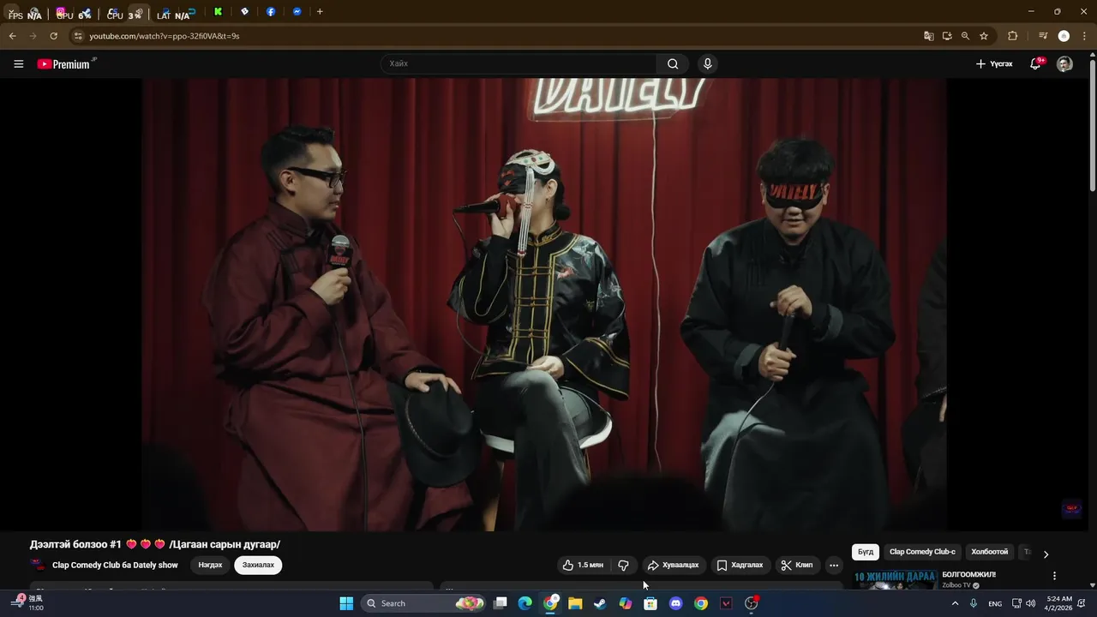Click the ENG language indicator
1097x617 pixels.
coord(995,603)
